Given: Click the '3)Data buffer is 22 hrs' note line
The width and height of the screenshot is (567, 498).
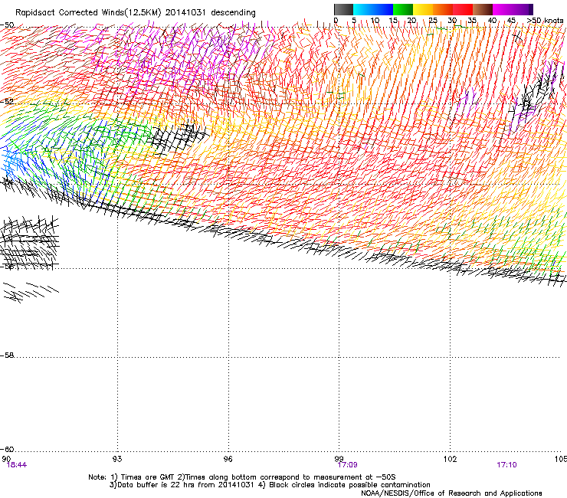Looking at the screenshot, I should click(270, 485).
